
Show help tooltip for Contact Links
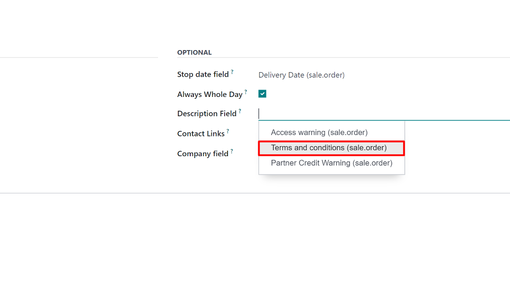tap(228, 131)
